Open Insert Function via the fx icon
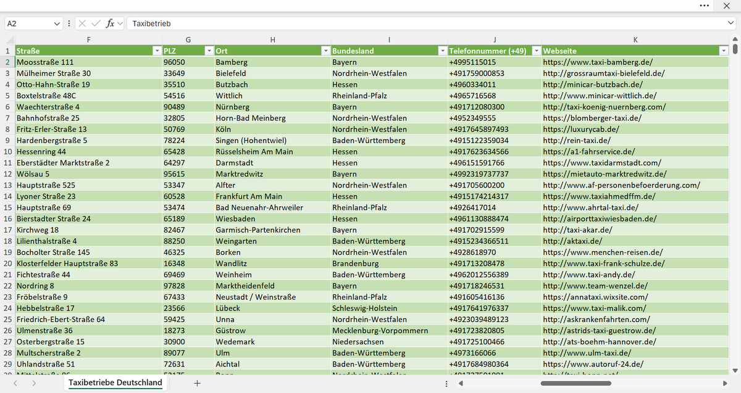The height and width of the screenshot is (393, 741). pos(110,23)
